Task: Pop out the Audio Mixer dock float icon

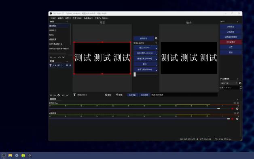Action: point(237,99)
